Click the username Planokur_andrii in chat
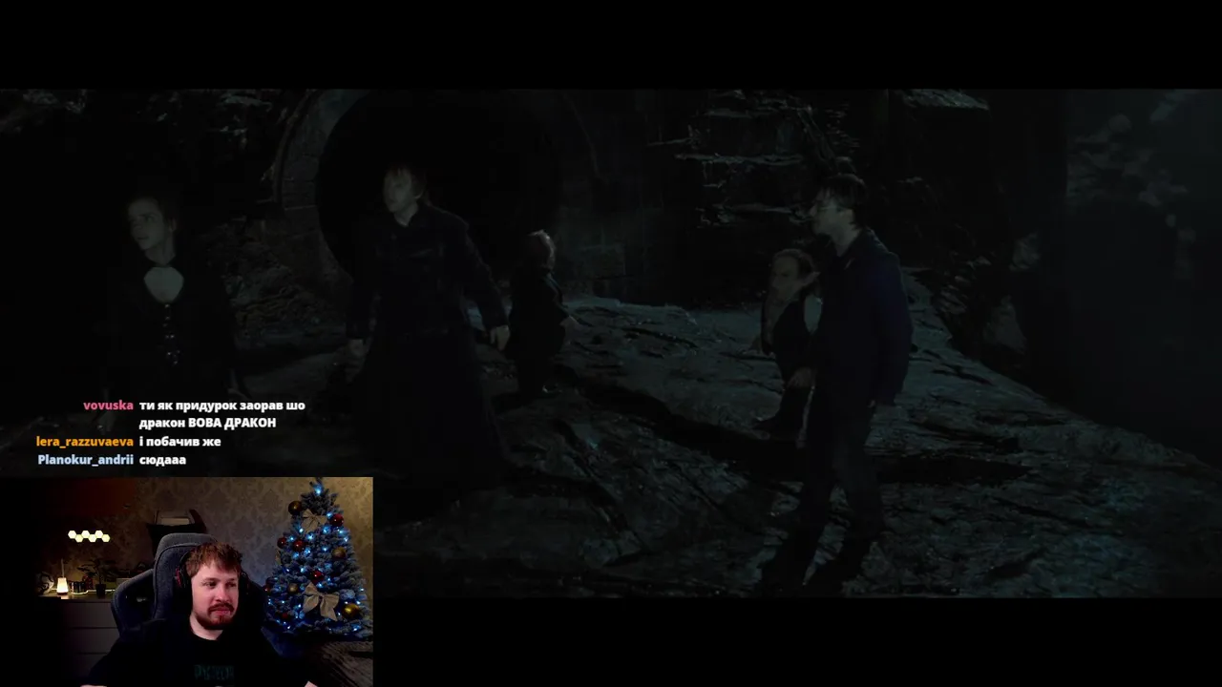Viewport: 1222px width, 687px height. click(x=86, y=460)
